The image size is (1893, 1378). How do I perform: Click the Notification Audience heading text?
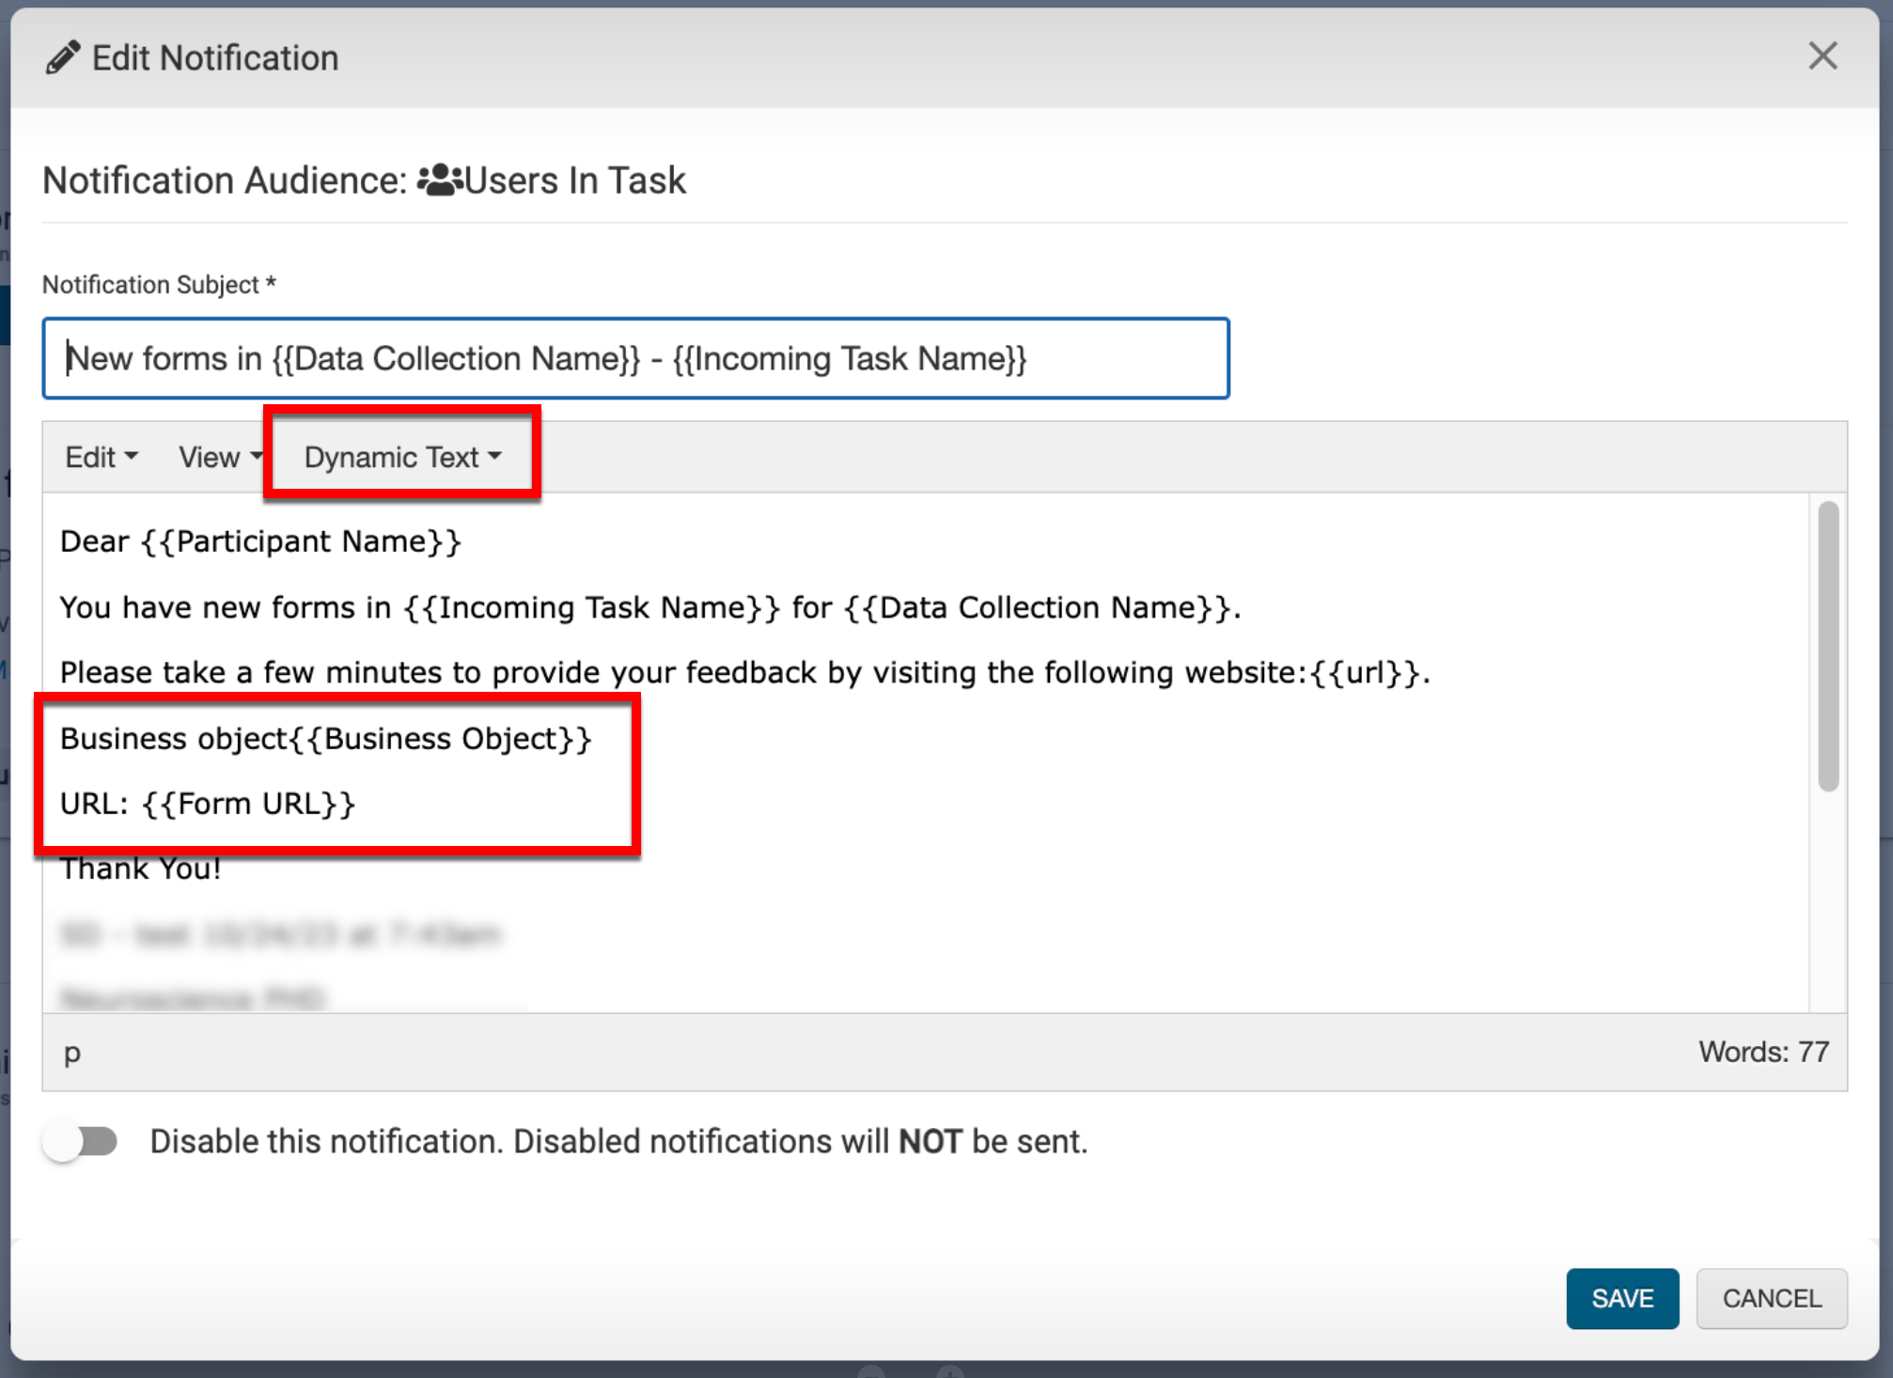point(224,180)
